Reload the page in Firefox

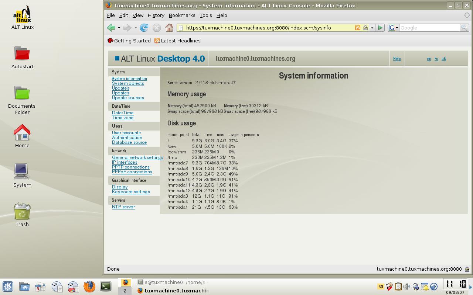(144, 28)
